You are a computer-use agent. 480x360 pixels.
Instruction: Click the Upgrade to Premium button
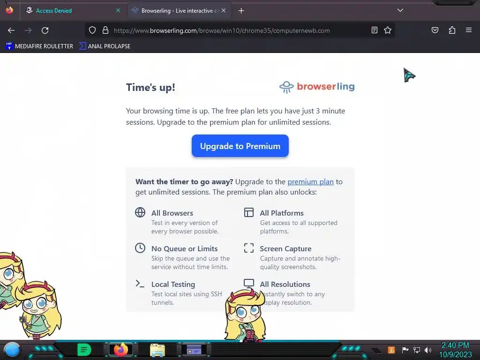[x=240, y=146]
